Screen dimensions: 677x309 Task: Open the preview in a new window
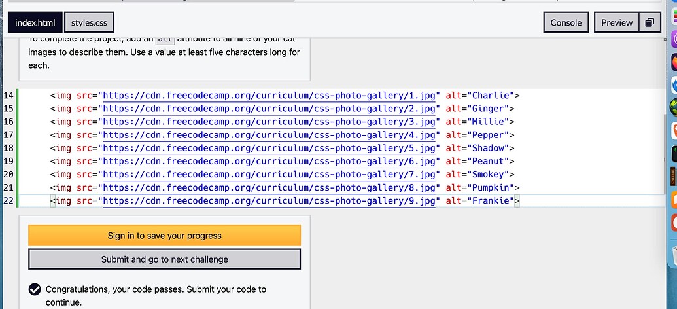click(x=650, y=22)
